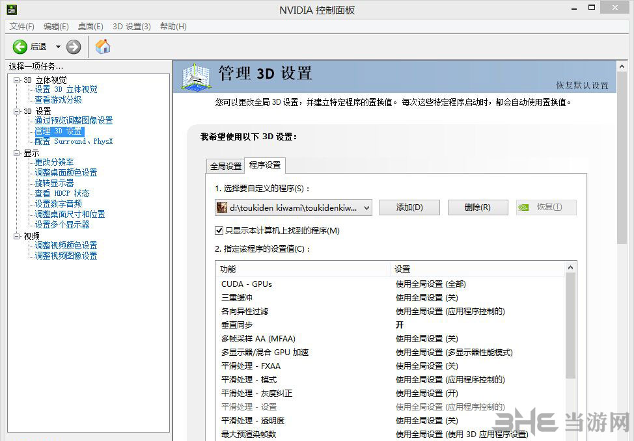Image resolution: width=634 pixels, height=441 pixels.
Task: Click the toukiden program icon in combo box
Action: tap(221, 207)
